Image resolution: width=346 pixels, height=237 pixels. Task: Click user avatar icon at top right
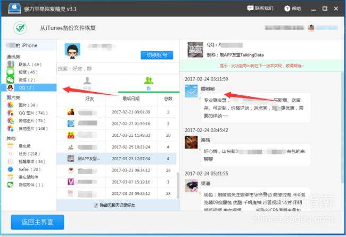click(311, 28)
